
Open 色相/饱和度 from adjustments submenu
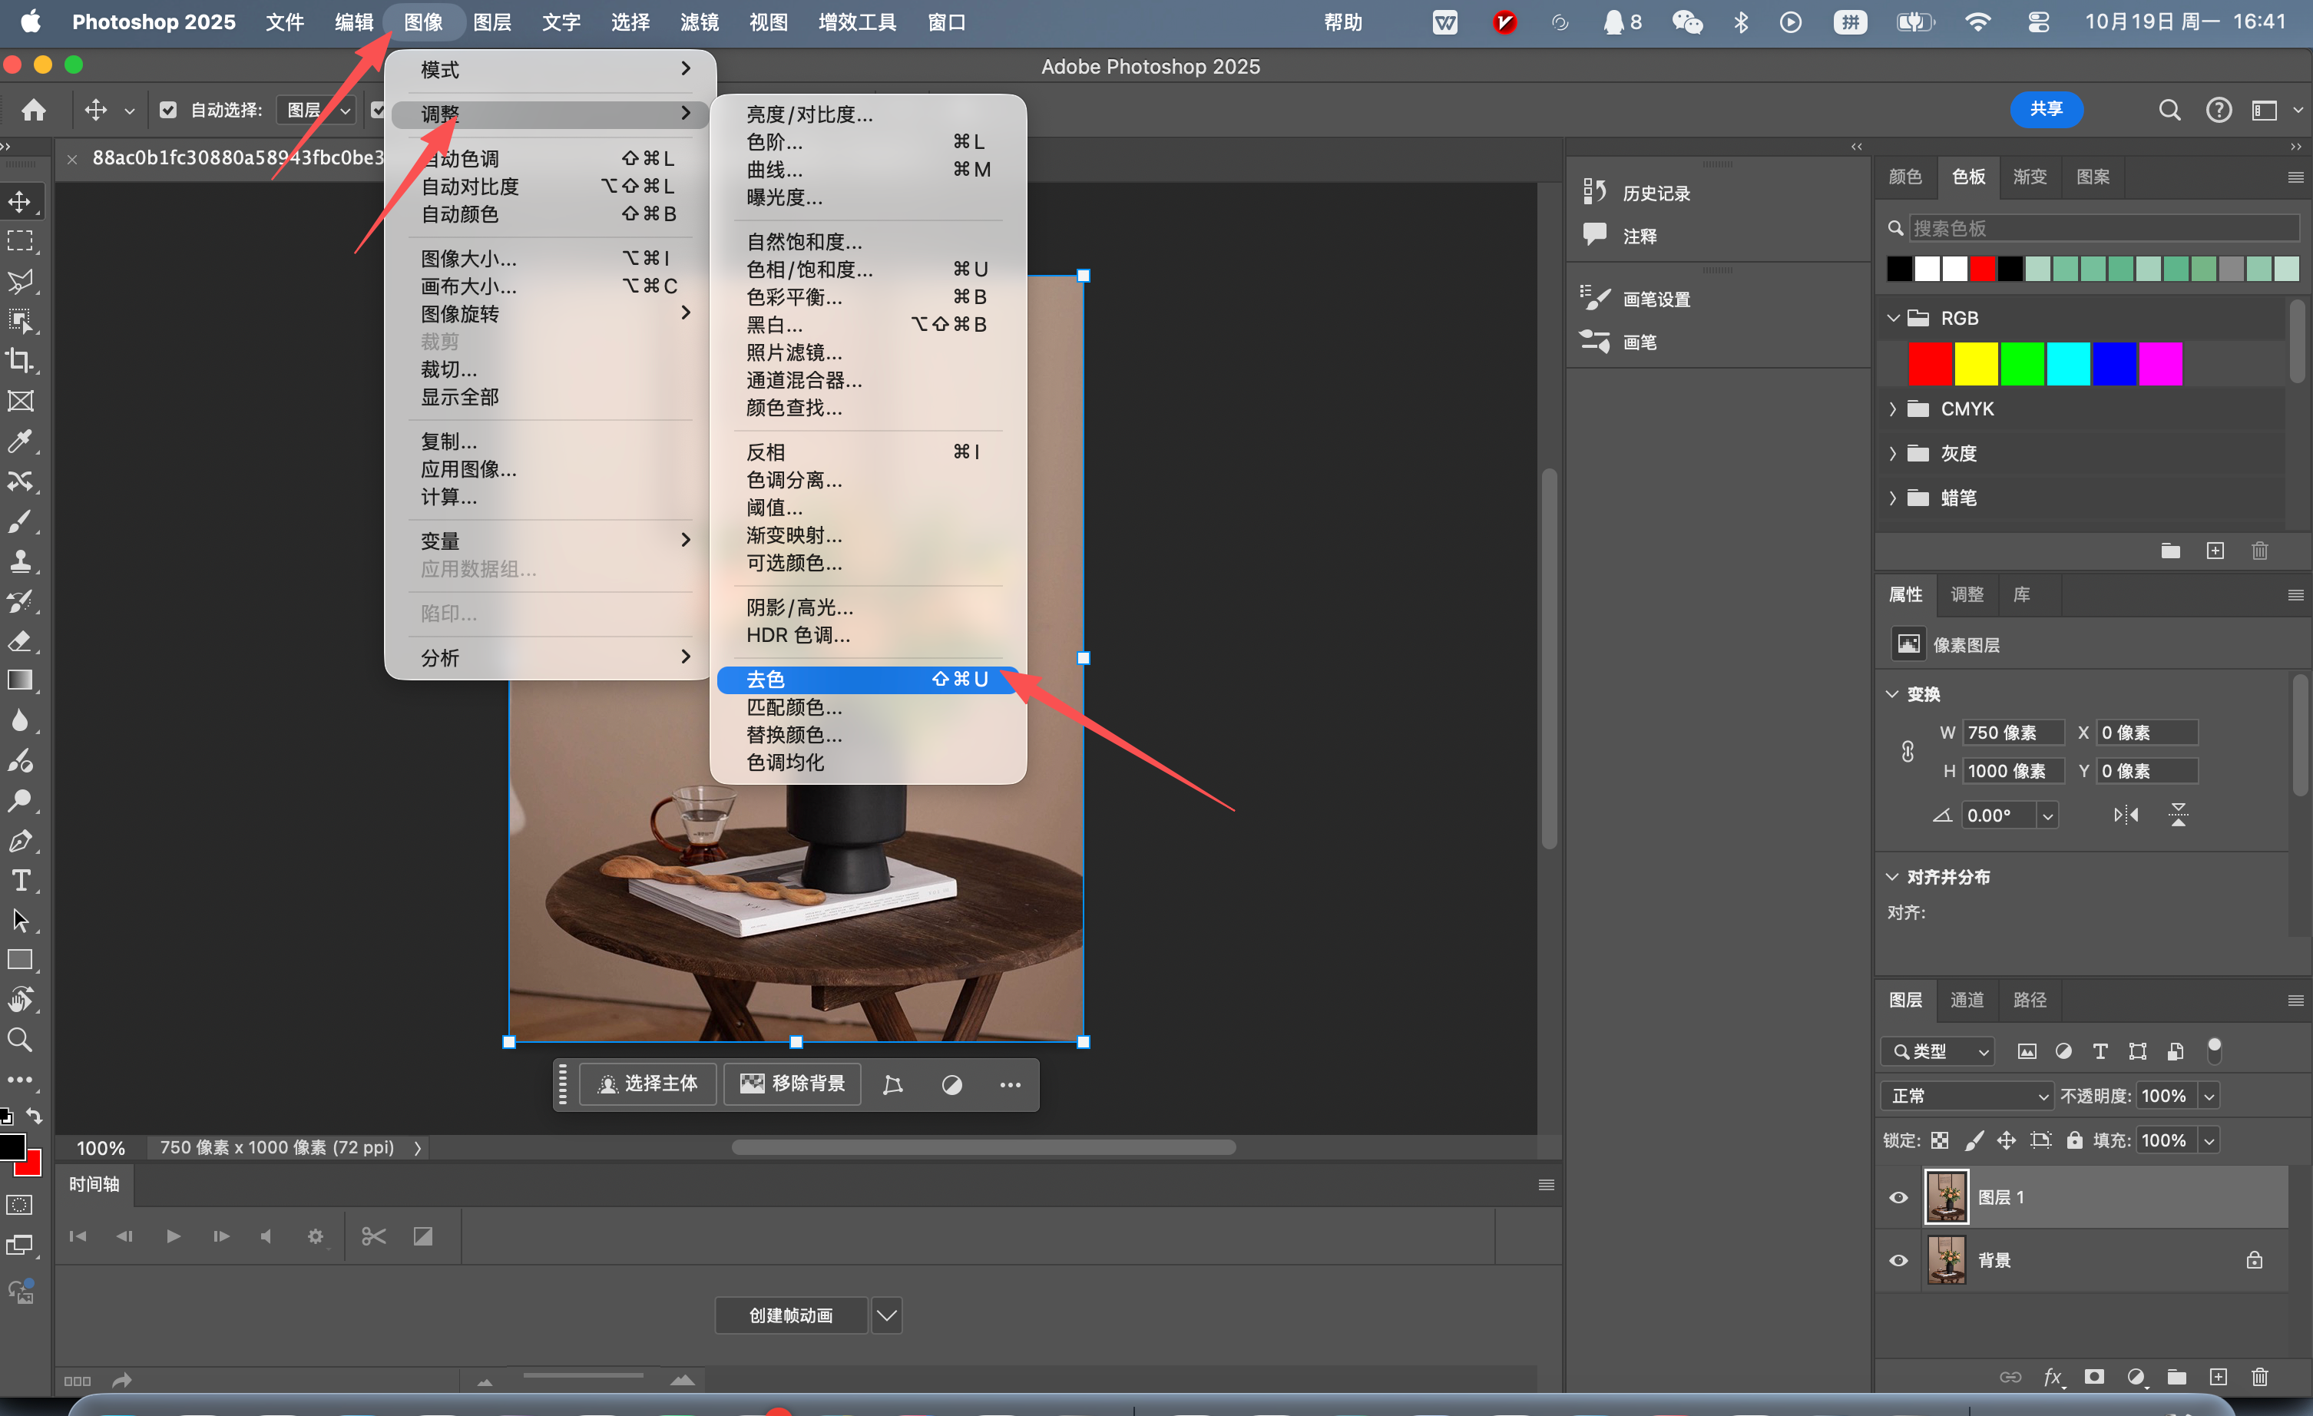(866, 270)
